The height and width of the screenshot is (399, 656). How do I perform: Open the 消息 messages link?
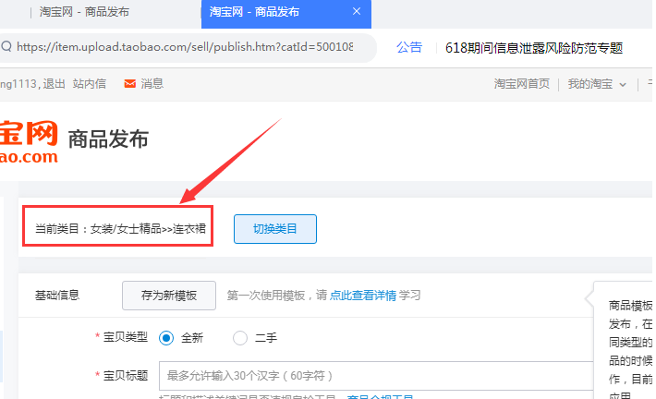point(152,84)
